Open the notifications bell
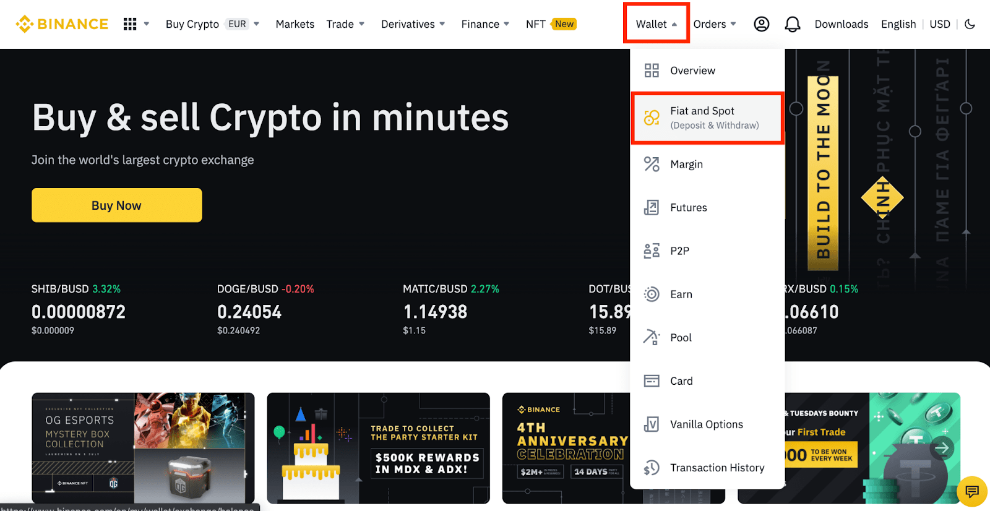 point(792,24)
